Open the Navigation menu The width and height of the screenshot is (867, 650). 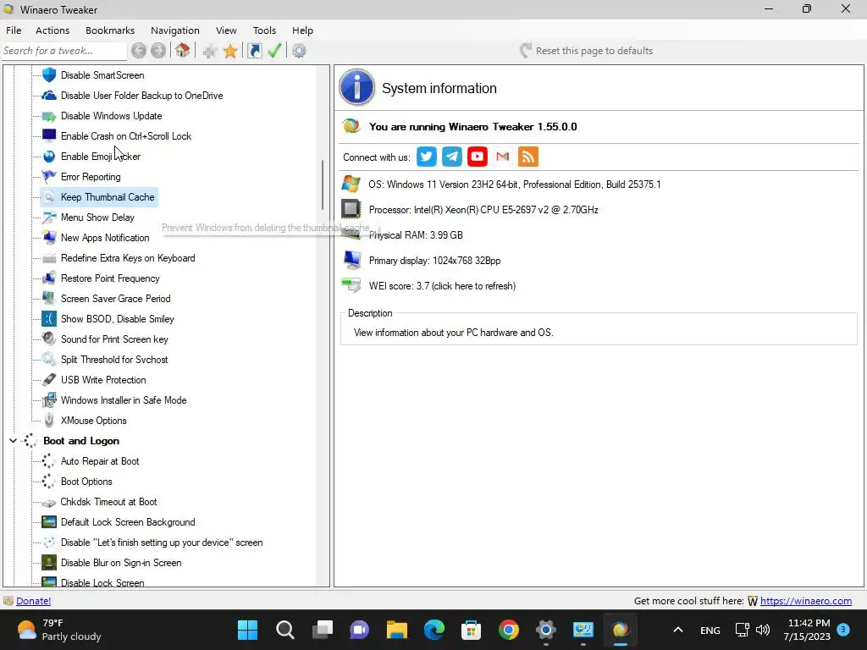(x=175, y=30)
